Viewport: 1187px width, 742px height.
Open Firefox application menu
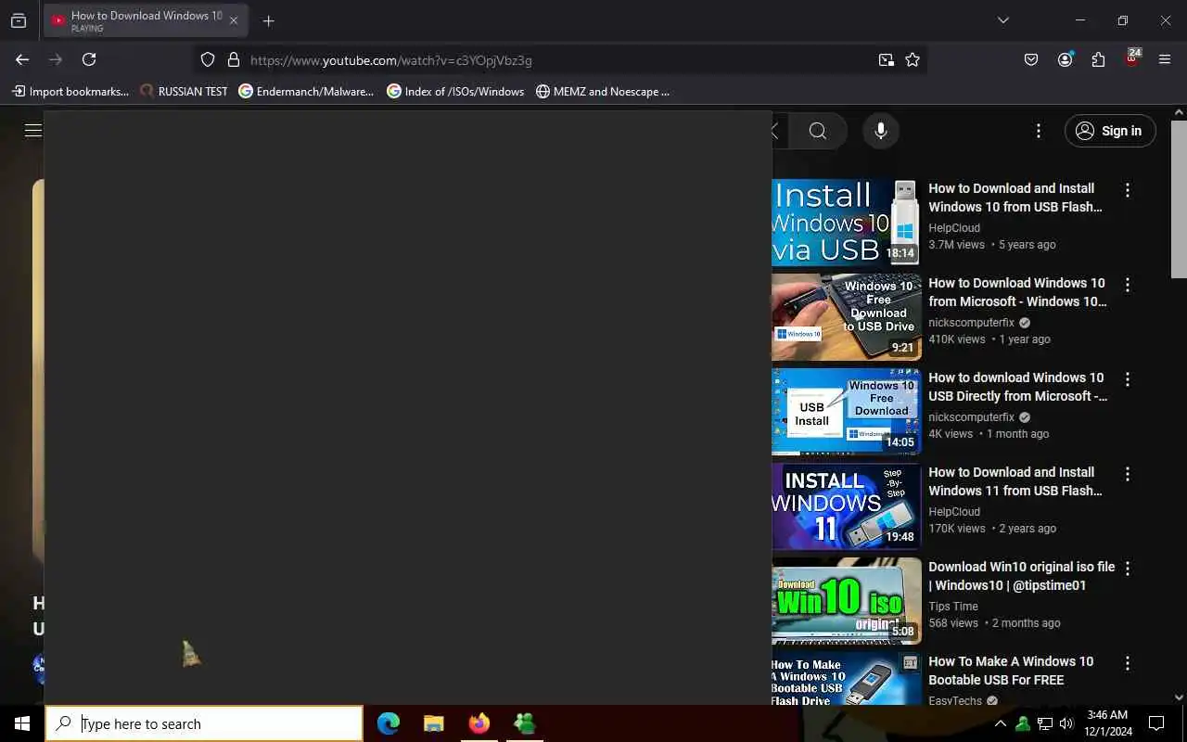(x=1165, y=59)
